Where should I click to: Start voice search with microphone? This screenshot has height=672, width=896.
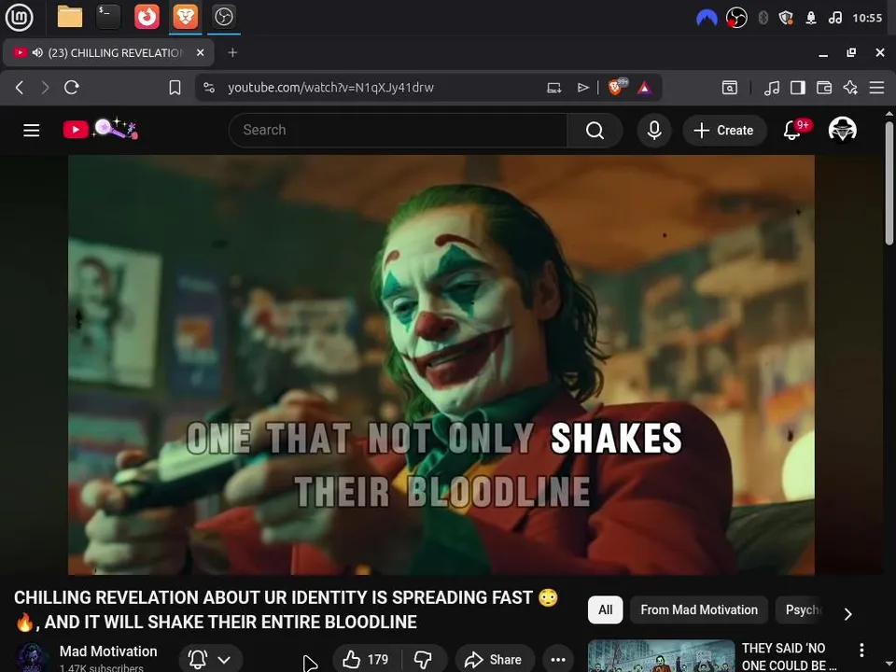(654, 131)
